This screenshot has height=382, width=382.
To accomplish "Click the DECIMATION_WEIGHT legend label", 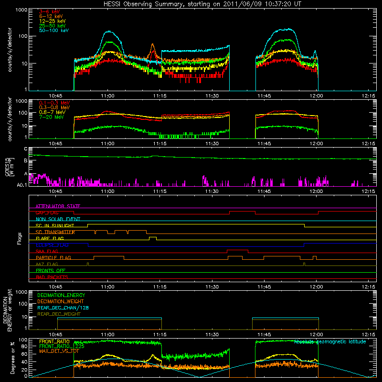I will pos(61,301).
